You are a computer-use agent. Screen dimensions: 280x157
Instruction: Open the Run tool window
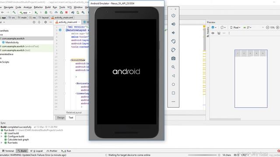click(x=66, y=151)
